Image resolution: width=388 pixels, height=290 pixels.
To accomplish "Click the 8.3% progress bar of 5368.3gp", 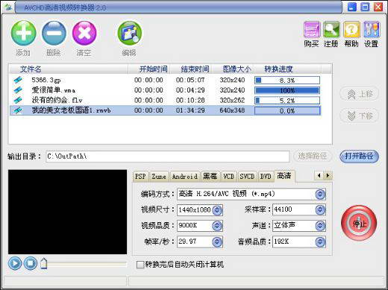I will tap(287, 81).
